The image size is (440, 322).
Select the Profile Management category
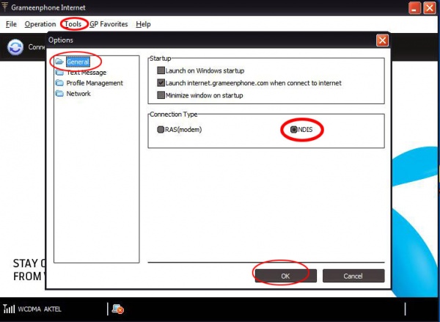(95, 83)
